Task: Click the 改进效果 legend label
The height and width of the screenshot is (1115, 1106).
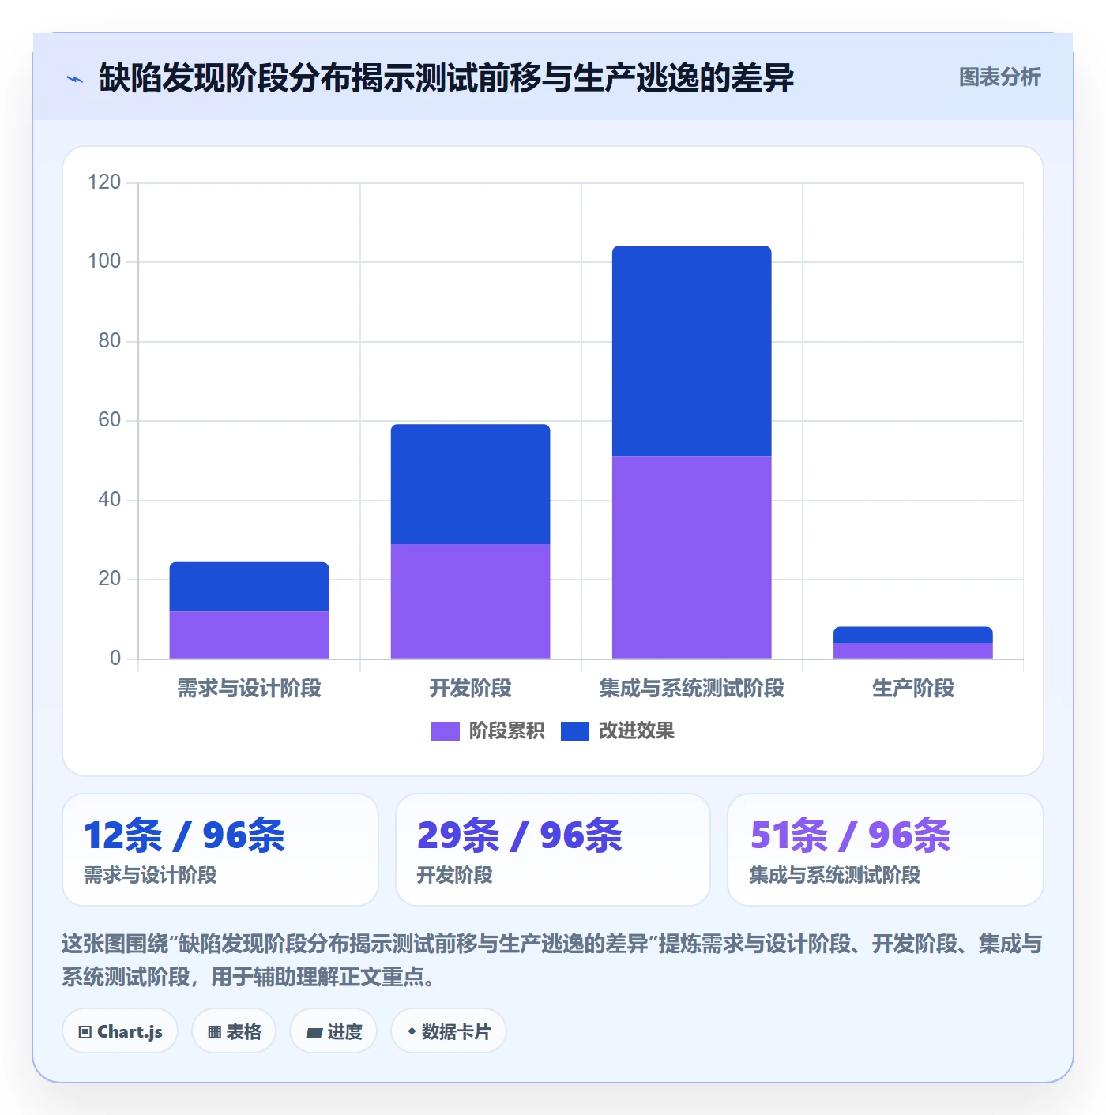Action: 637,731
